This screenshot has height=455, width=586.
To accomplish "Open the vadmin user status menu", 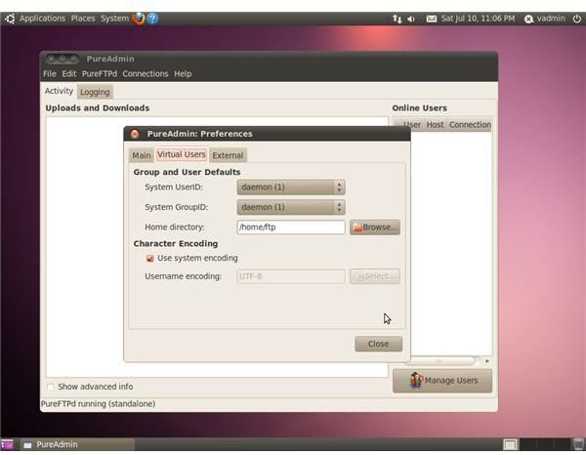I will point(545,19).
